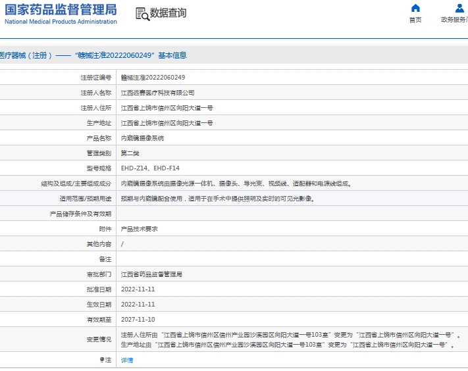
Task: Open the 政务服务 person icon
Action: pyautogui.click(x=459, y=9)
